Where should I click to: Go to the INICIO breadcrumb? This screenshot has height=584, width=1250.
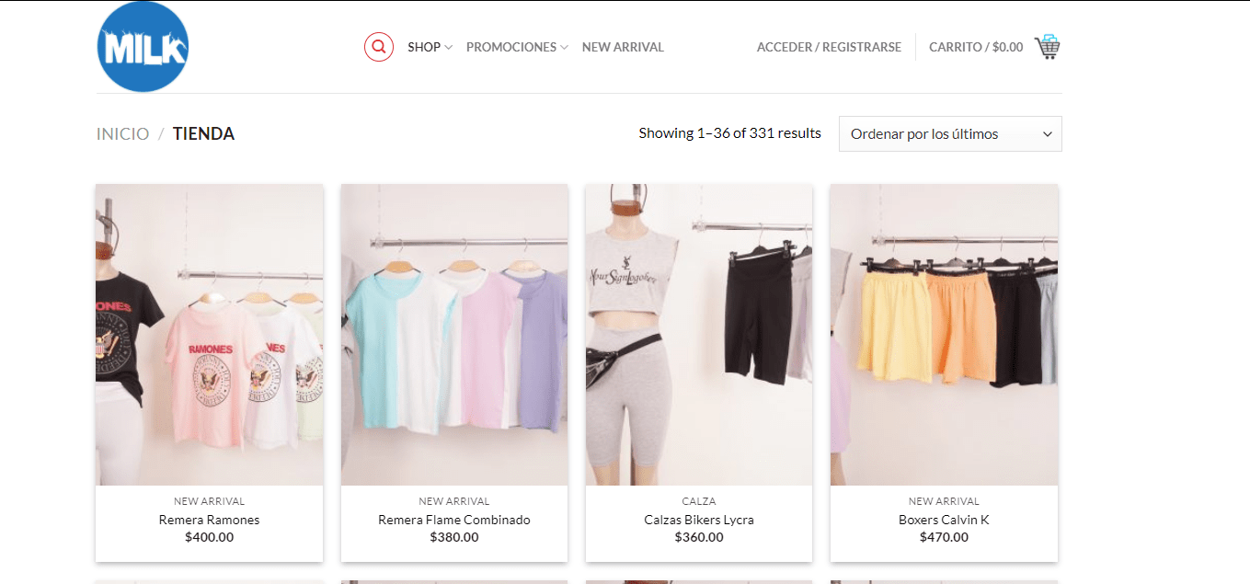click(x=122, y=134)
